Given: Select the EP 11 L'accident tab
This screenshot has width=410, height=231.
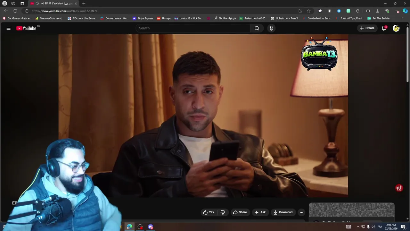Looking at the screenshot, I should tap(54, 4).
